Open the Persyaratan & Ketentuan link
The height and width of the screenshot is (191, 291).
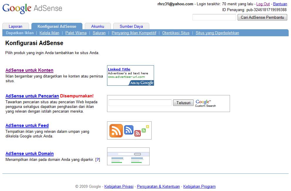pos(158,186)
